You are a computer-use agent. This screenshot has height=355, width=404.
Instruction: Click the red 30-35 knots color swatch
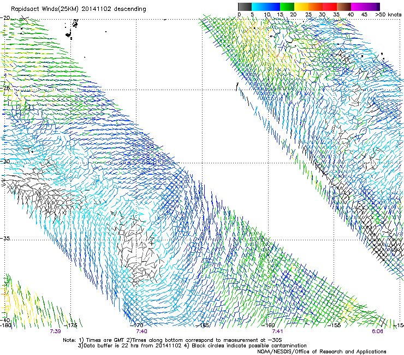330,7
